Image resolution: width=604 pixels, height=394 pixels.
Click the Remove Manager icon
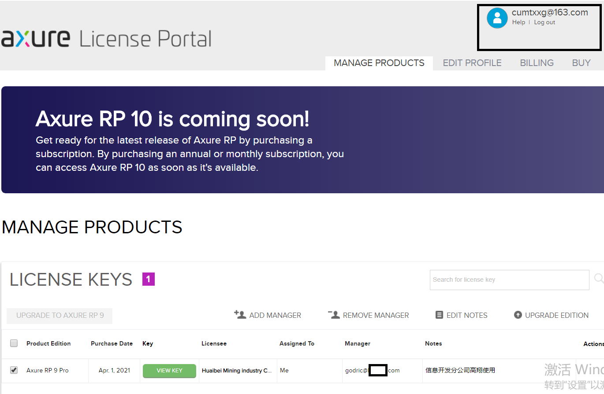tap(334, 314)
